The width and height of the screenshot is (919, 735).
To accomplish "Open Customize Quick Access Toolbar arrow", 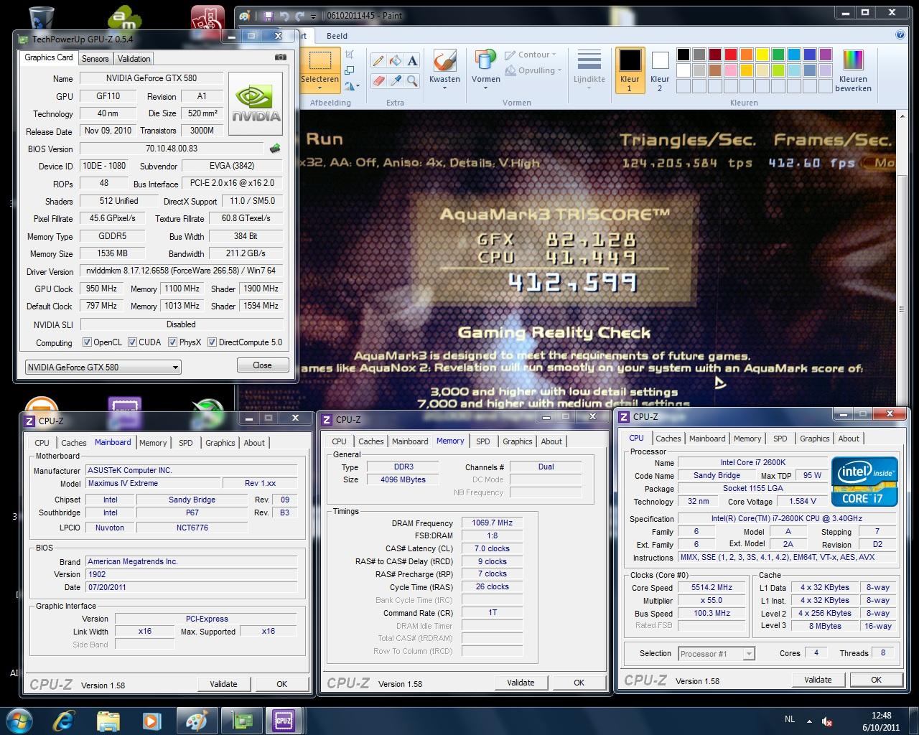I will 314,16.
